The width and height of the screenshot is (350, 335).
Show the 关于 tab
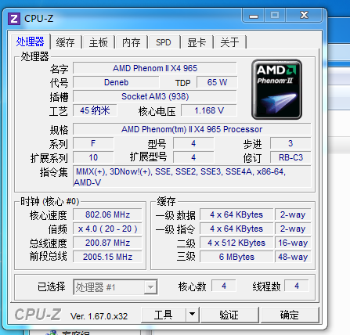pos(229,42)
